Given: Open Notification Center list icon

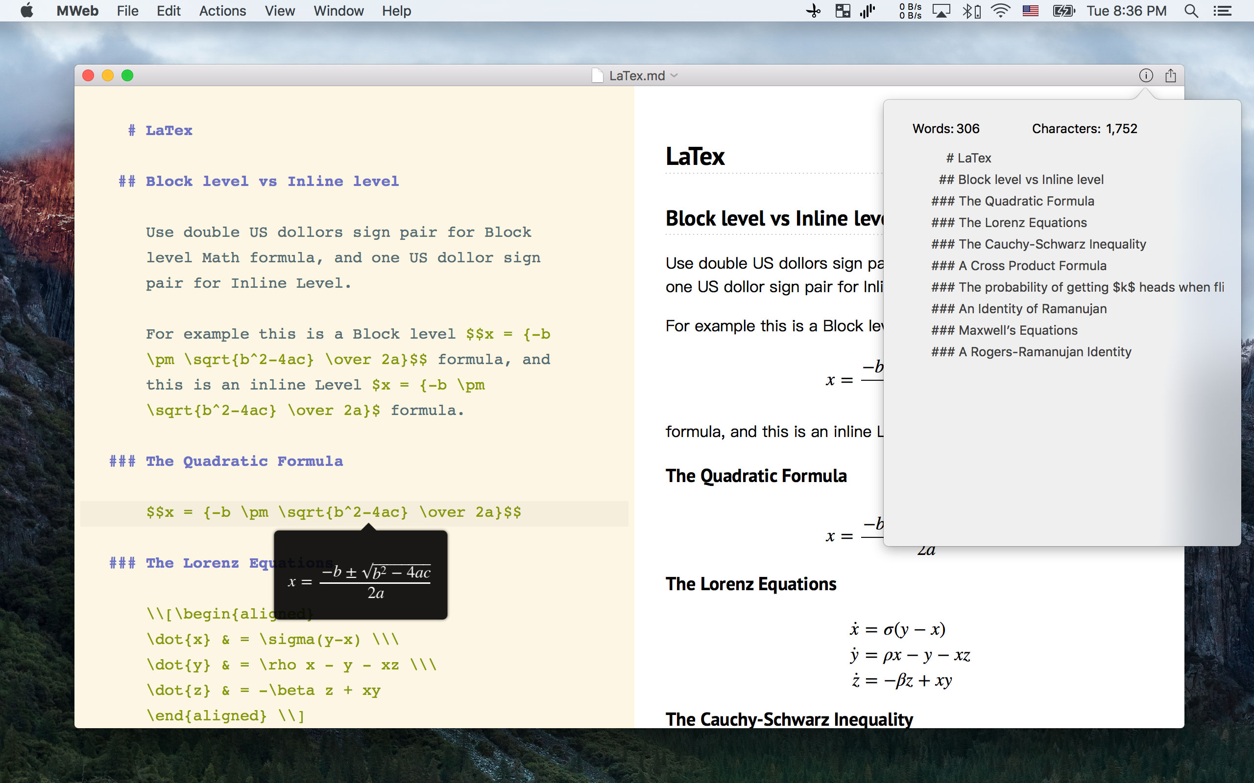Looking at the screenshot, I should 1222,11.
